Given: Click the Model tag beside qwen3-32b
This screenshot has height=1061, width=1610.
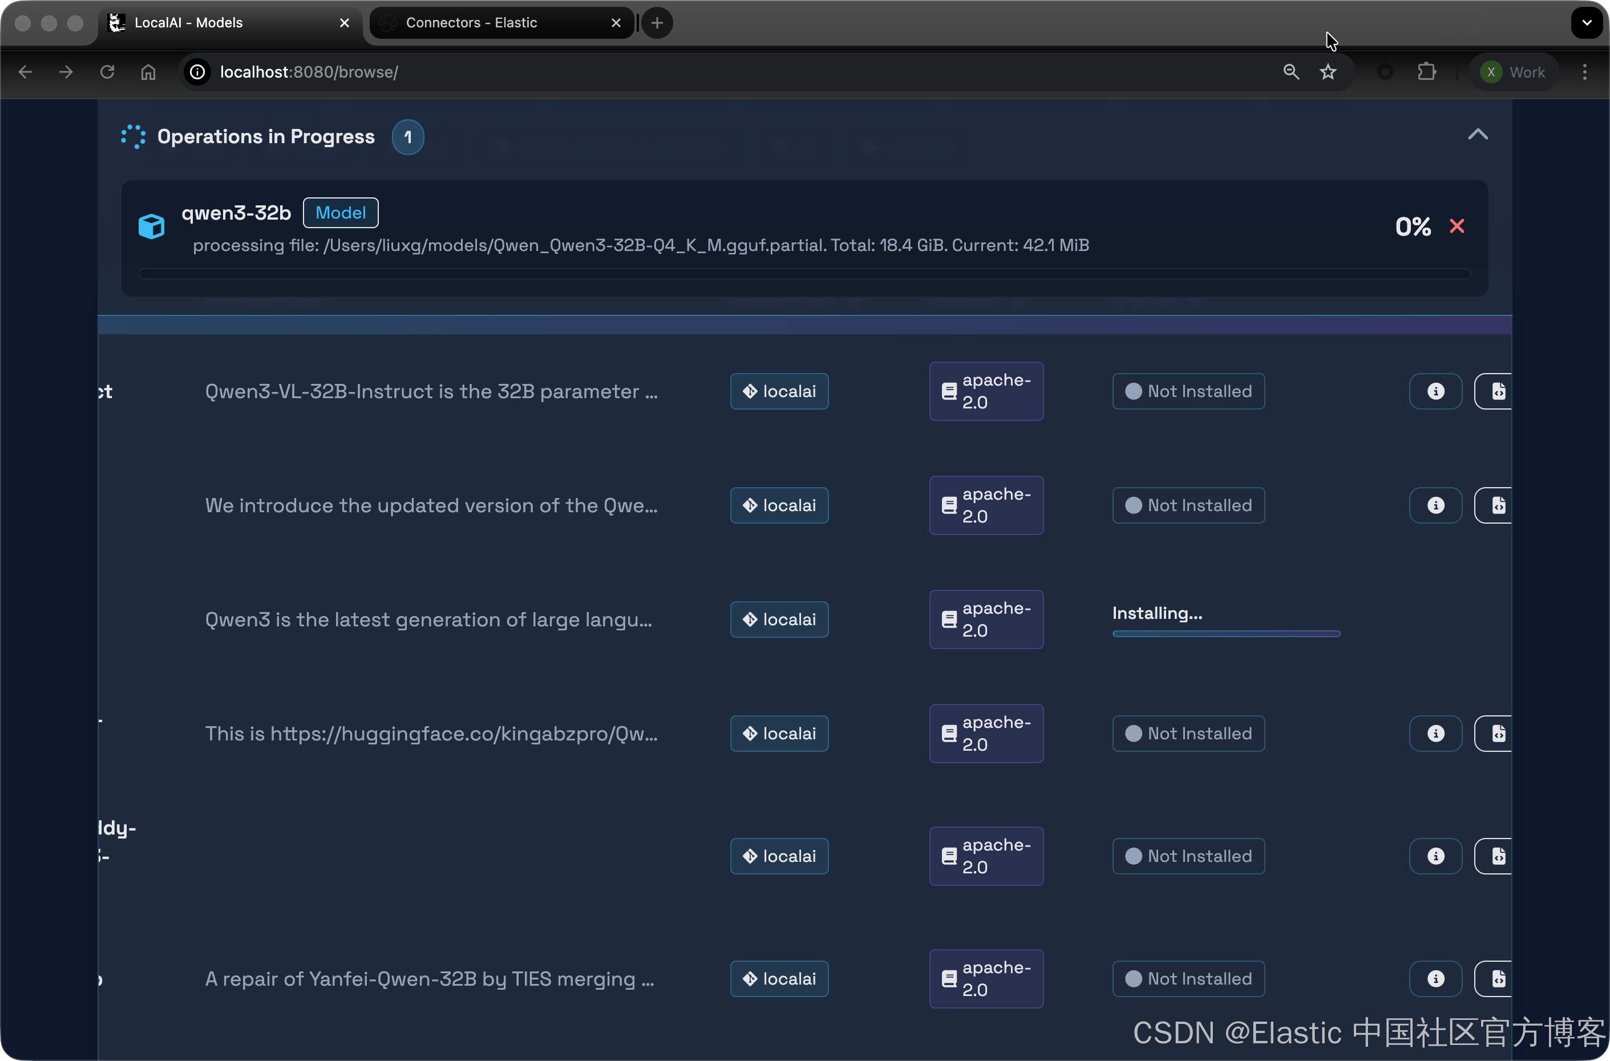Looking at the screenshot, I should tap(341, 213).
